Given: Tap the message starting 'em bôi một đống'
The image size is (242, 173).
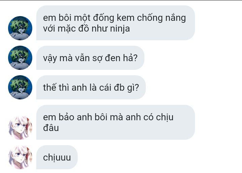Looking at the screenshot, I should pyautogui.click(x=116, y=23).
